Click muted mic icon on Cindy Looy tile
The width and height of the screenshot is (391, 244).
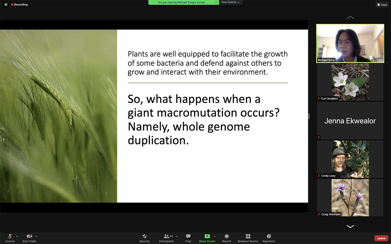(x=319, y=176)
